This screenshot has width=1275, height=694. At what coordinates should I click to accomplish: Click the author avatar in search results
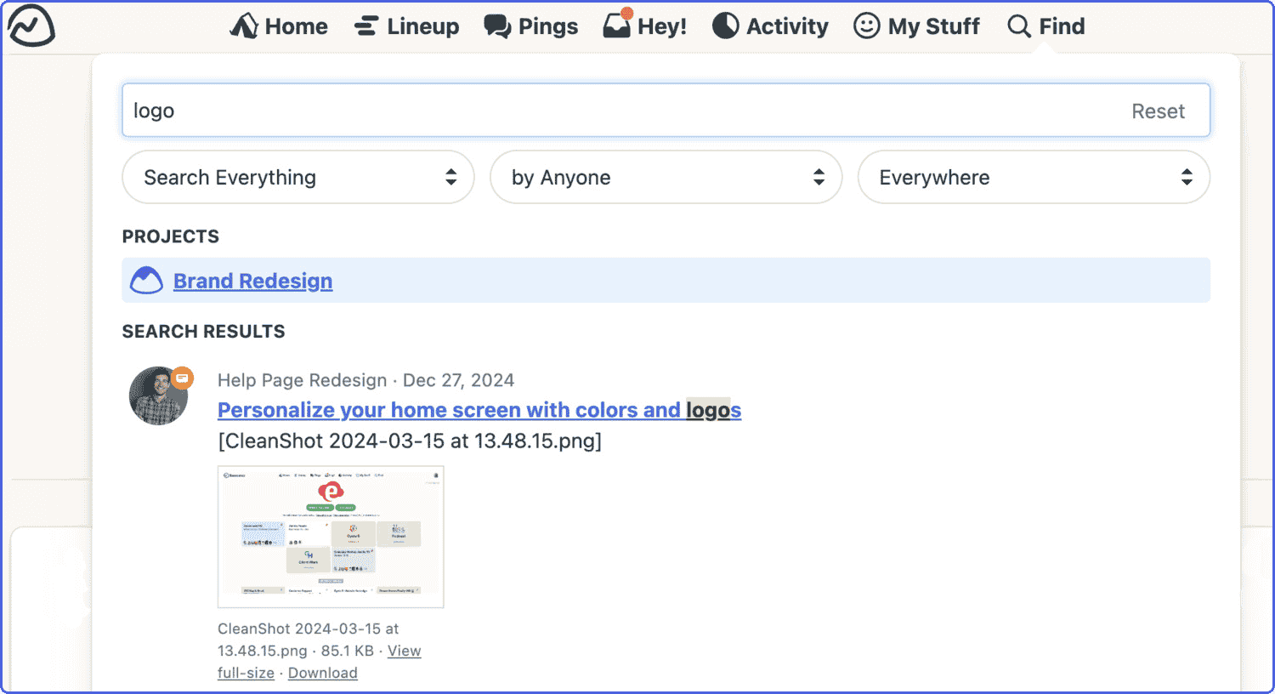pyautogui.click(x=158, y=395)
